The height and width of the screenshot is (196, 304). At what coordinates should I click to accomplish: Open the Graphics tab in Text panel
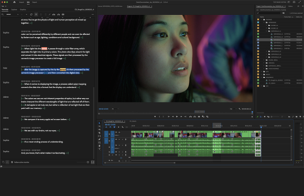(23, 9)
